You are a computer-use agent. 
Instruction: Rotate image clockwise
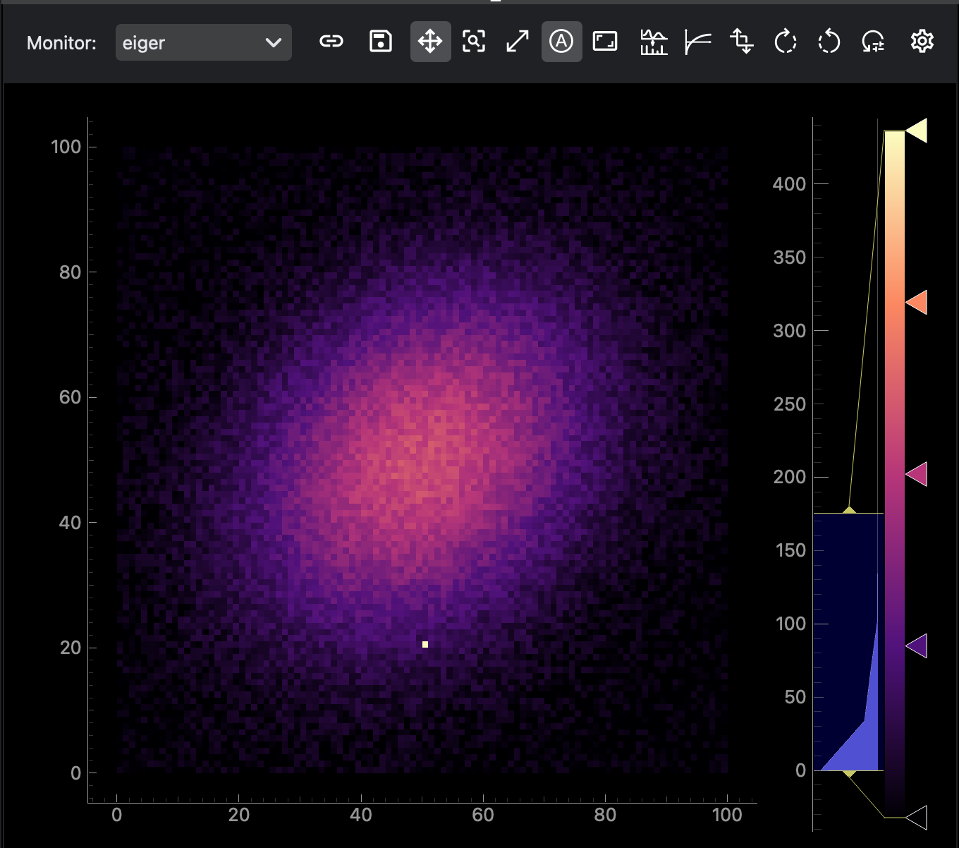786,42
